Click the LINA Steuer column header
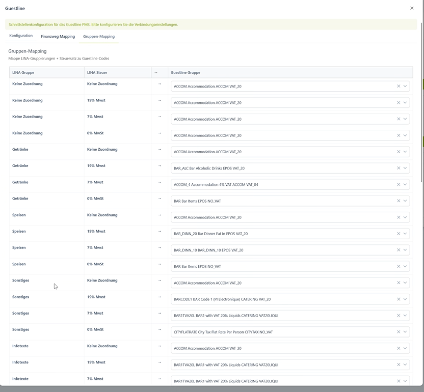The image size is (424, 392). (x=118, y=72)
